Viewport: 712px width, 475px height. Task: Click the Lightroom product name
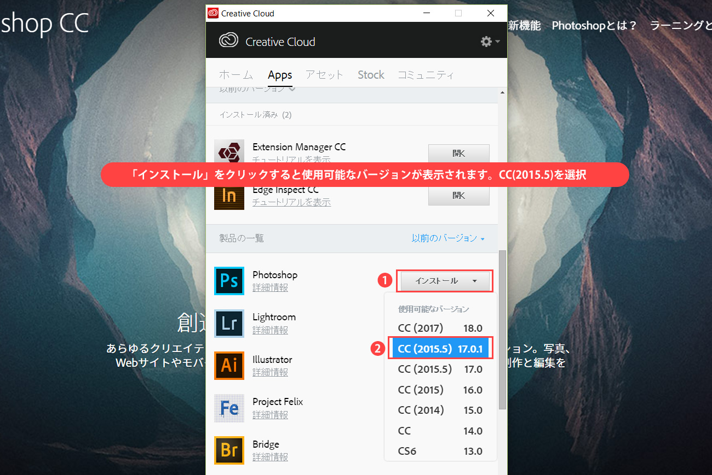coord(274,317)
